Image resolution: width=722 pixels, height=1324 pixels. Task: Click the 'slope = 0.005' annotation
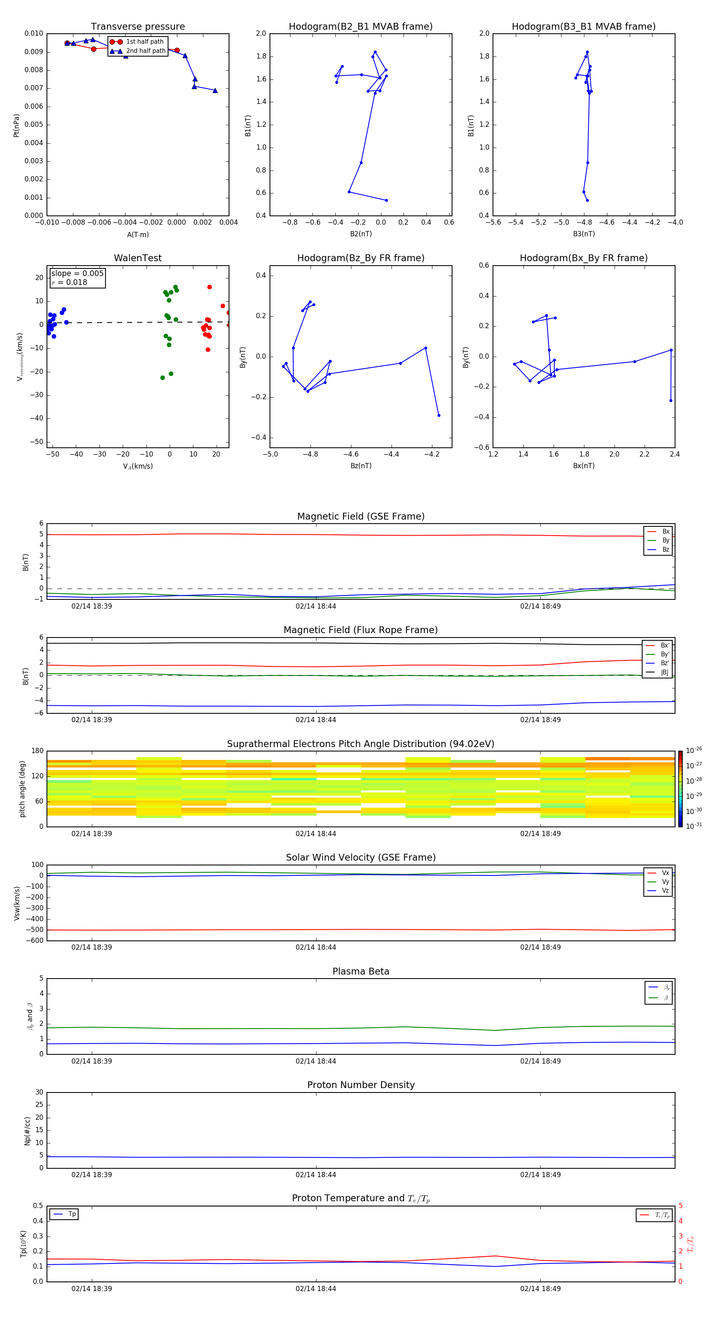click(x=77, y=274)
